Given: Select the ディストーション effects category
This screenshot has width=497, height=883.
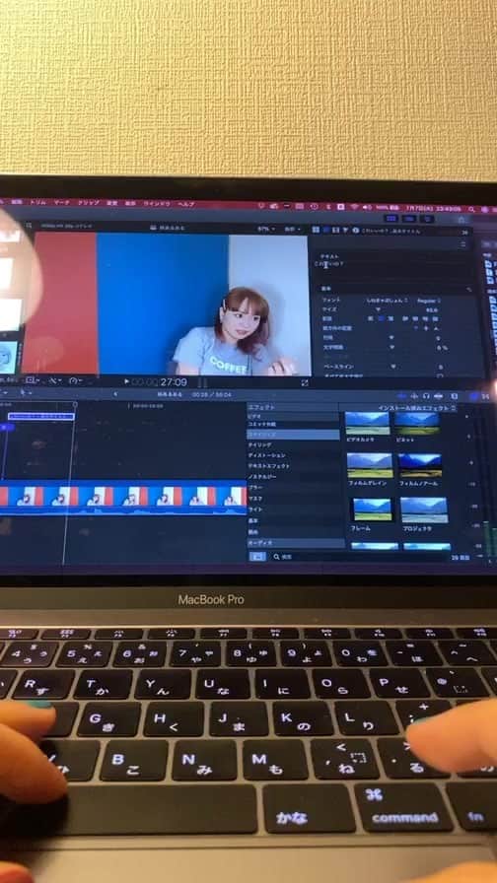Looking at the screenshot, I should 266,455.
